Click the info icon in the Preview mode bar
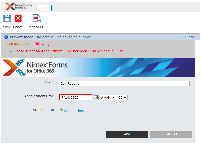Image resolution: width=202 pixels, height=146 pixels. [x=6, y=37]
